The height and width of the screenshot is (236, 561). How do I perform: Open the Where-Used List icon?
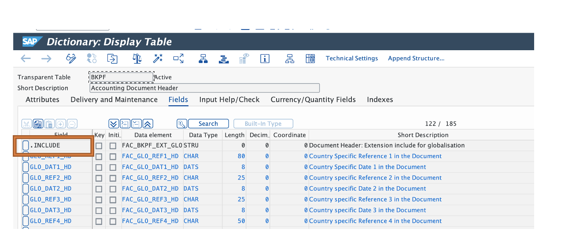pyautogui.click(x=178, y=59)
